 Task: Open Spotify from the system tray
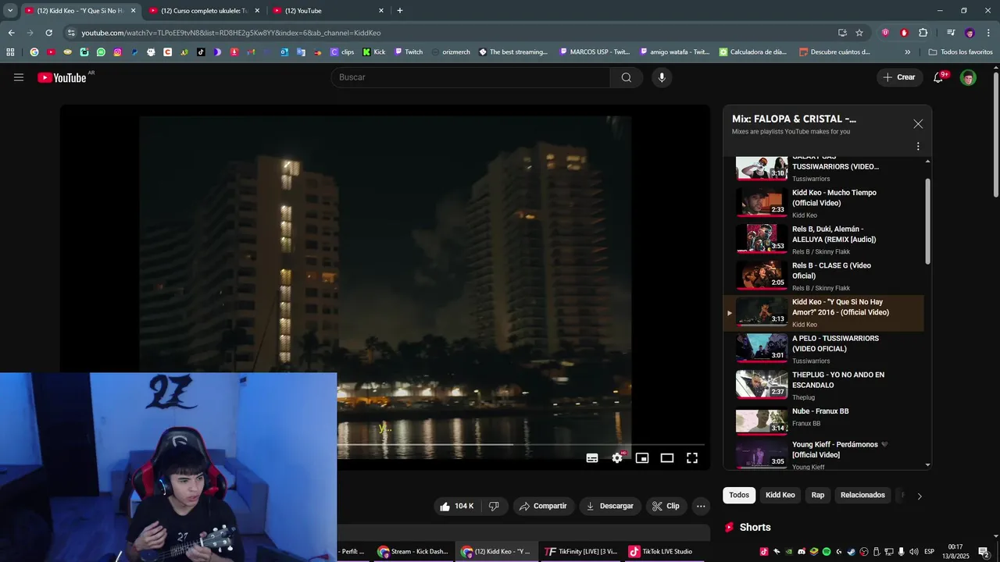click(x=827, y=552)
